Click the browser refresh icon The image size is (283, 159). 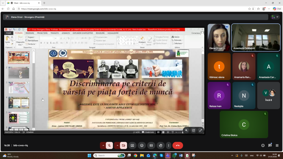(8, 9)
